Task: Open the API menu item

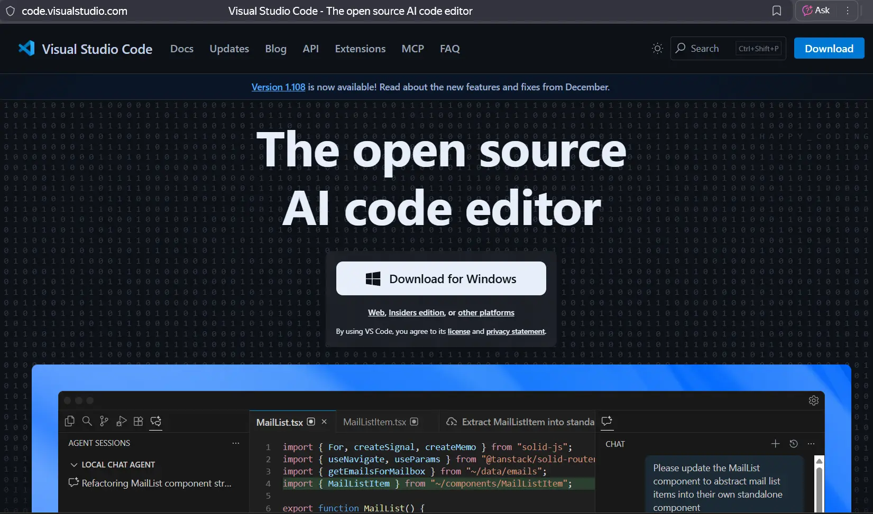Action: (310, 49)
